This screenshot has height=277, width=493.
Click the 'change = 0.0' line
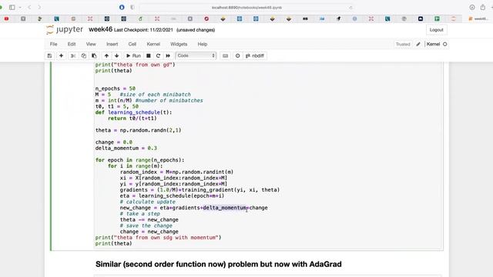(x=114, y=142)
